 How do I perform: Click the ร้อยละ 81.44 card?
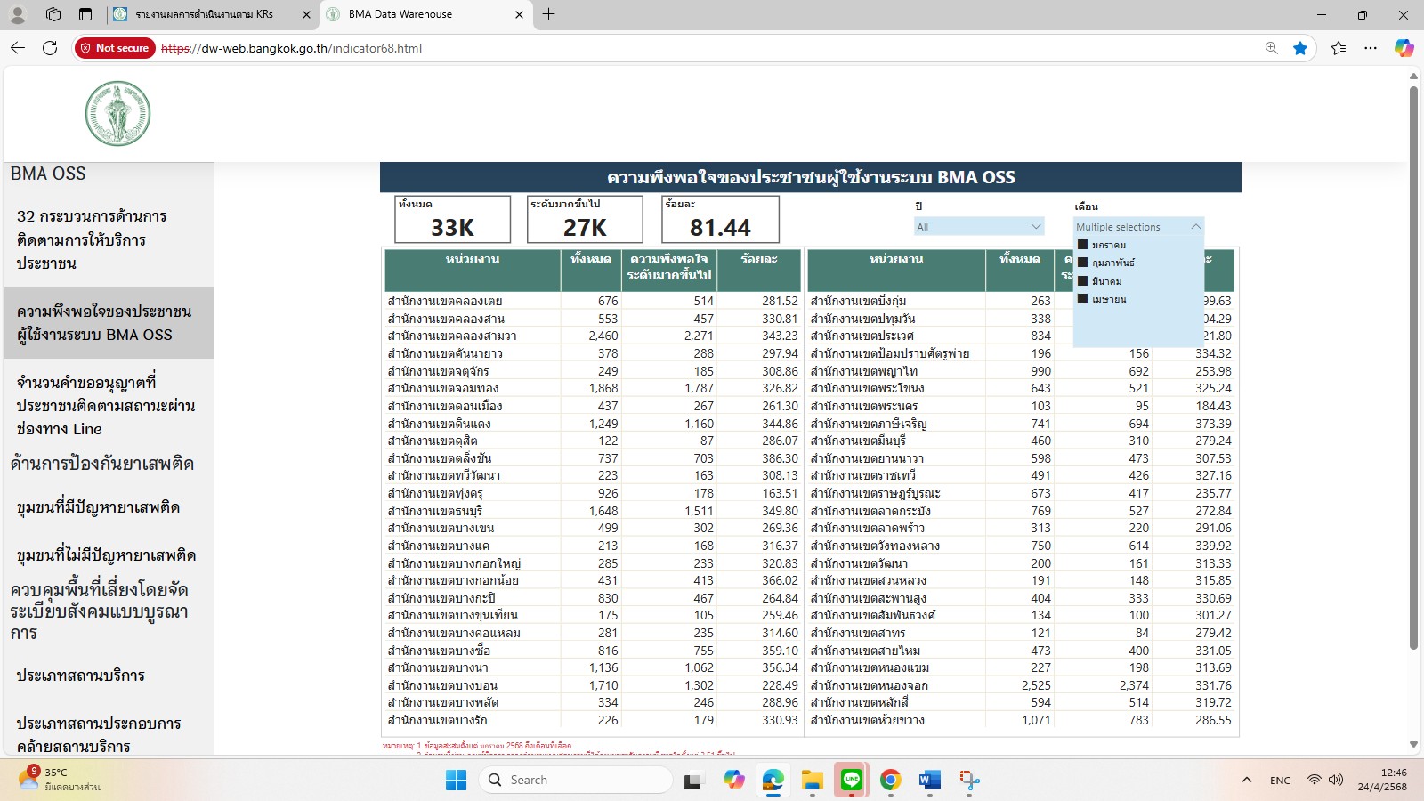coord(721,219)
